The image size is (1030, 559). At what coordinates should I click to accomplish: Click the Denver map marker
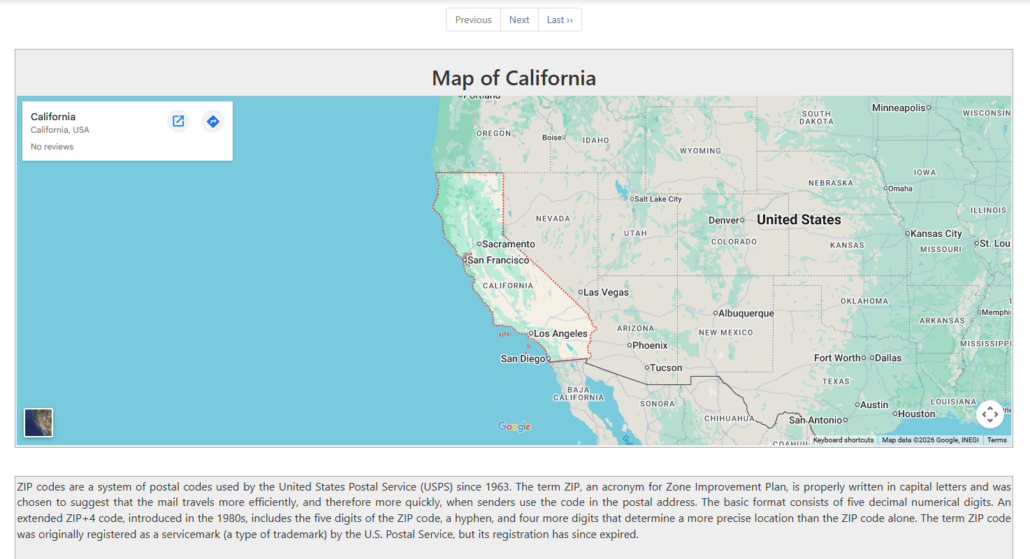pyautogui.click(x=743, y=219)
